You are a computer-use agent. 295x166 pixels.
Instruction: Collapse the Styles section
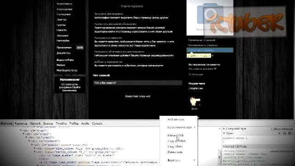[x=224, y=133]
